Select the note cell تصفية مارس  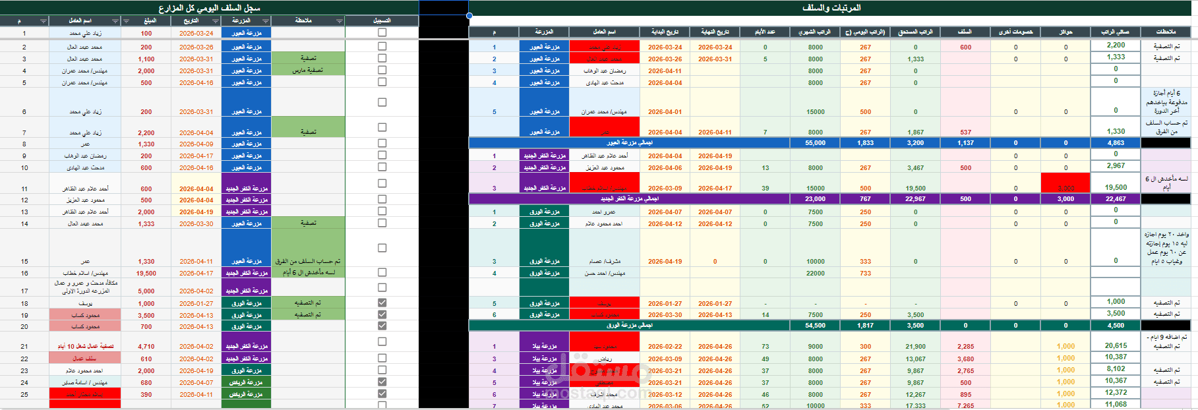click(x=308, y=71)
